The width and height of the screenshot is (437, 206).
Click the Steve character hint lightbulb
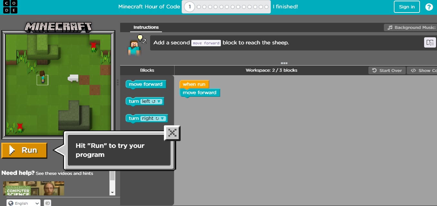click(140, 38)
